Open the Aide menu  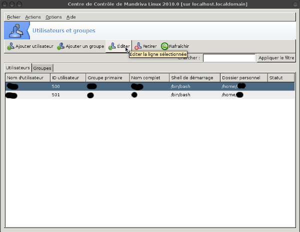point(71,17)
